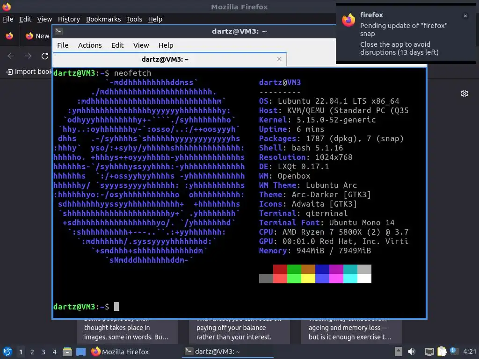Click the yellow color block in neofetch
Screen dimensions: 479x359
coord(308,279)
